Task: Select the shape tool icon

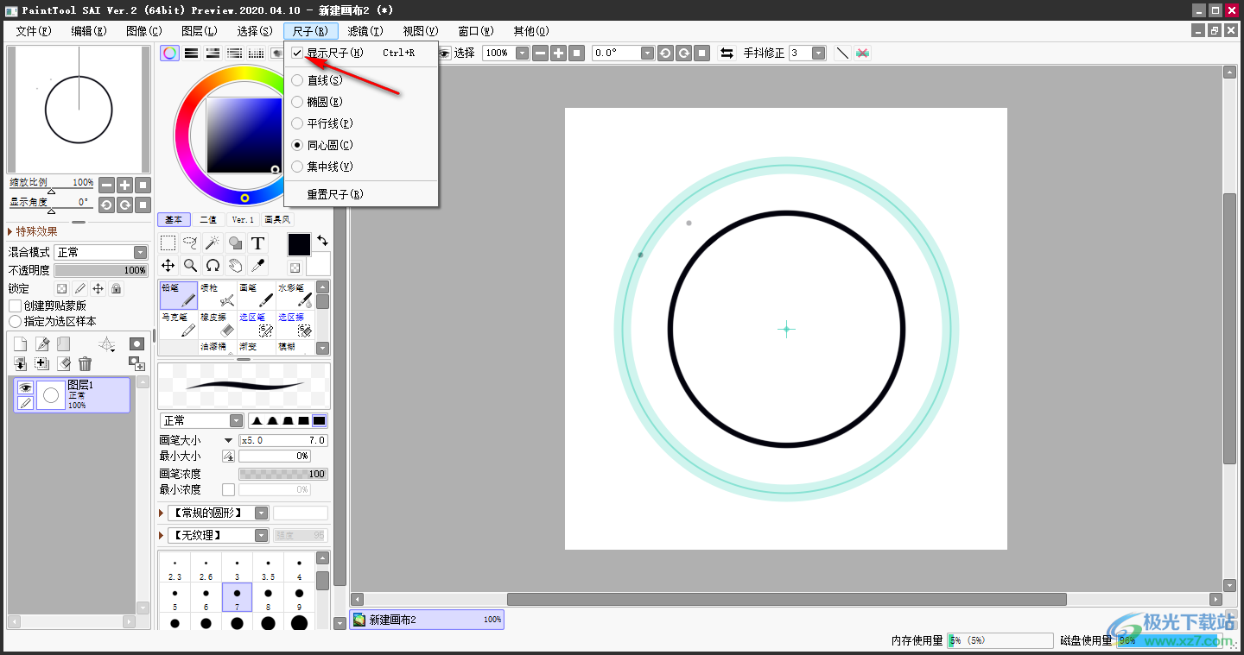Action: 235,243
